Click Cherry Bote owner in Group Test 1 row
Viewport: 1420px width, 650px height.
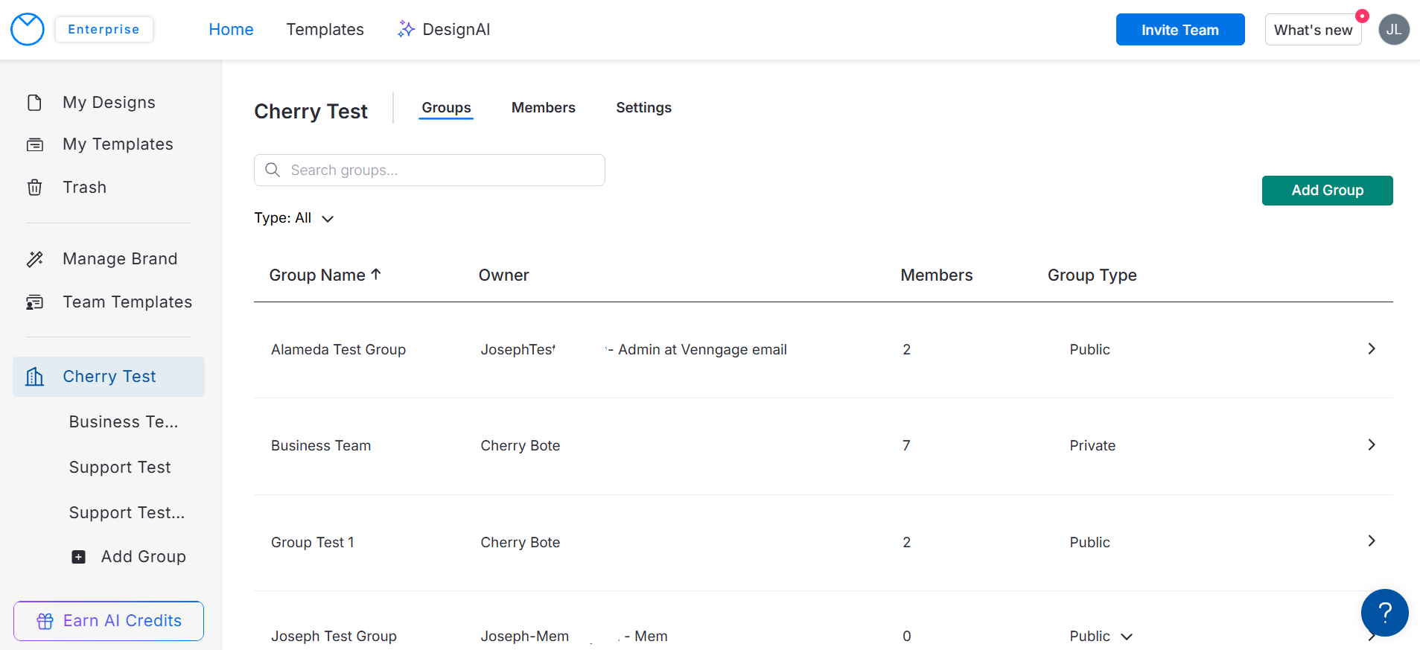(x=520, y=542)
